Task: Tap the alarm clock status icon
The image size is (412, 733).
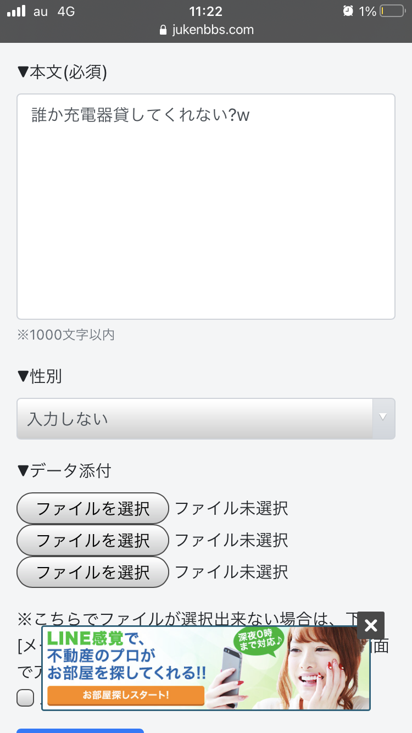Action: (x=348, y=11)
